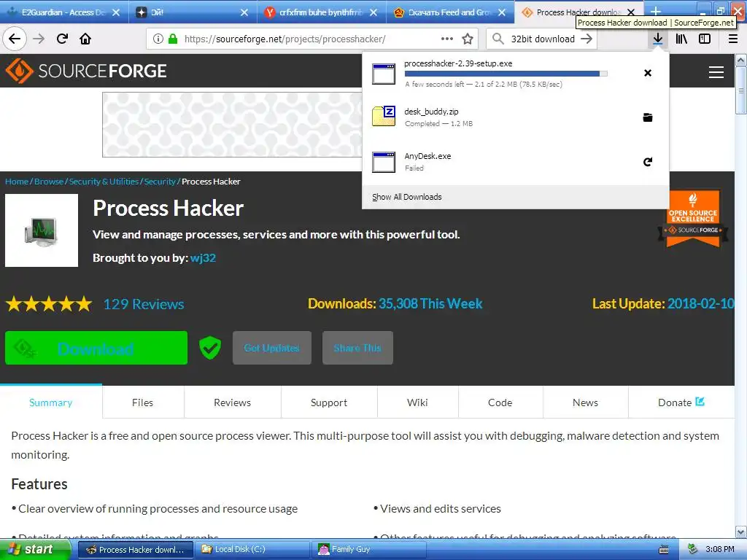This screenshot has height=560, width=747.
Task: Click the processhacker download progress bar
Action: tap(506, 74)
